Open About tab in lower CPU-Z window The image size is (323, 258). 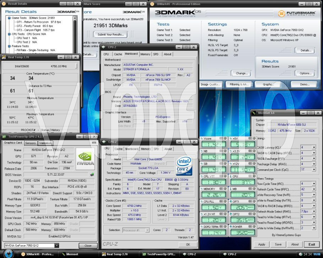[x=168, y=149]
